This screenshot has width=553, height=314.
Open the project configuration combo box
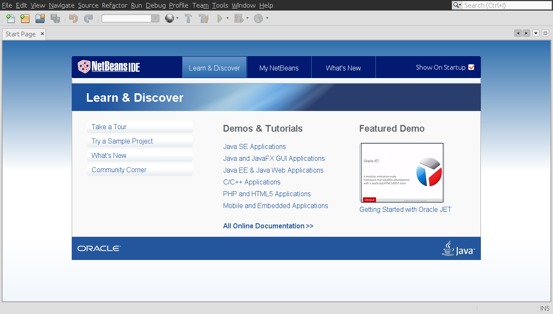[130, 19]
